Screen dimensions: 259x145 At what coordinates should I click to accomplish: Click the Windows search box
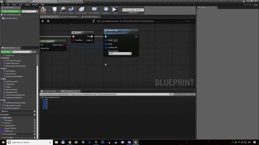point(30,142)
